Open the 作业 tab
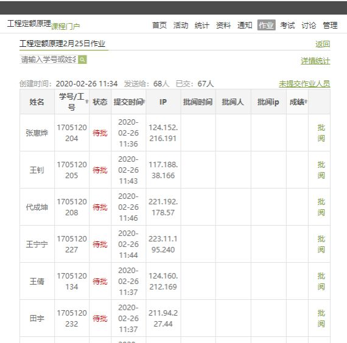This screenshot has height=343, width=347. [x=266, y=25]
